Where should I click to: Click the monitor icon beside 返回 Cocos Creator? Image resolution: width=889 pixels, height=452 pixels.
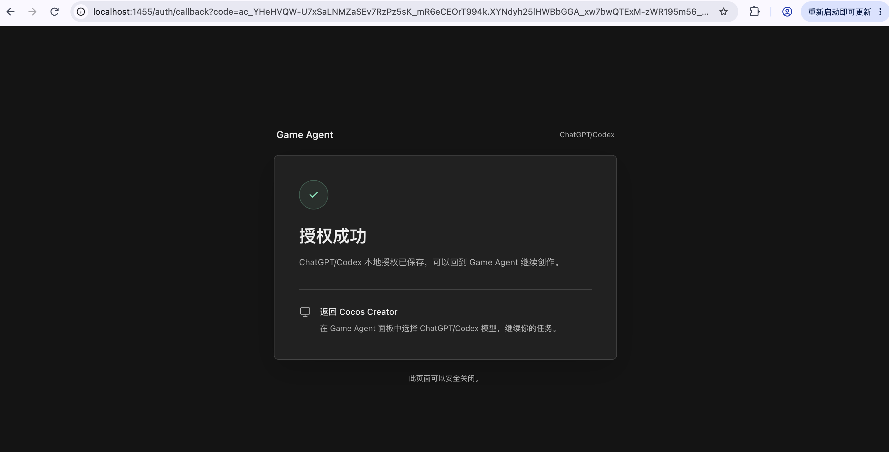(305, 312)
